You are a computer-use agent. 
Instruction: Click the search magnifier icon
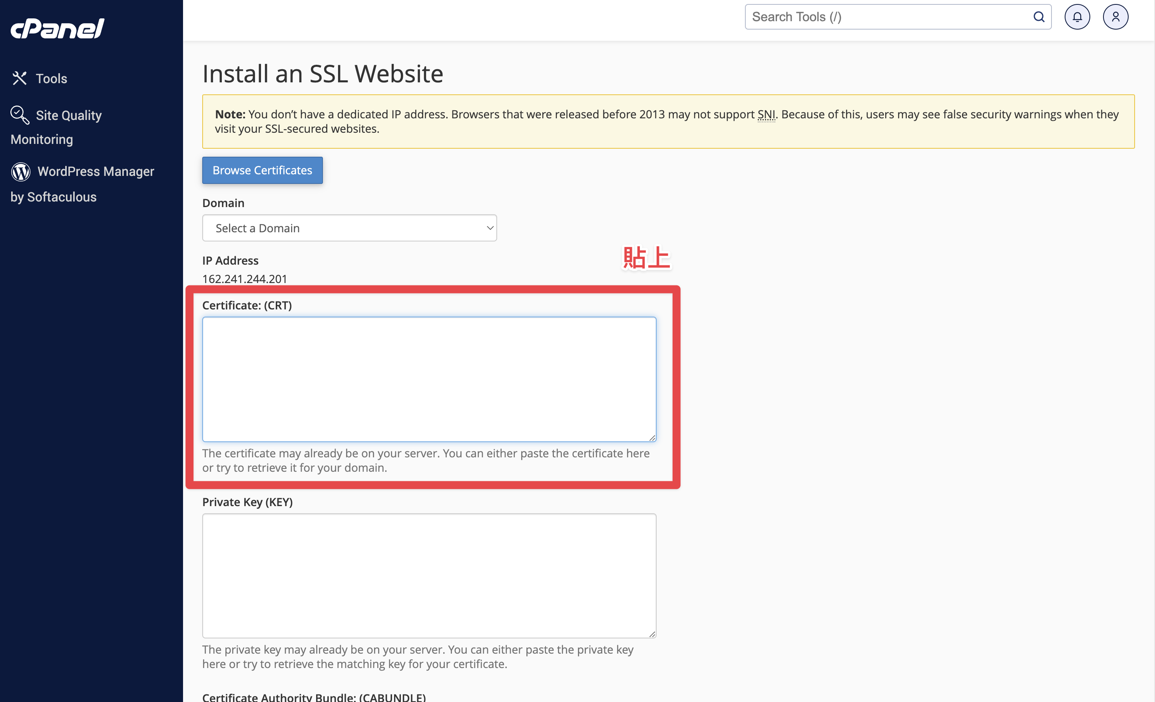click(1039, 17)
